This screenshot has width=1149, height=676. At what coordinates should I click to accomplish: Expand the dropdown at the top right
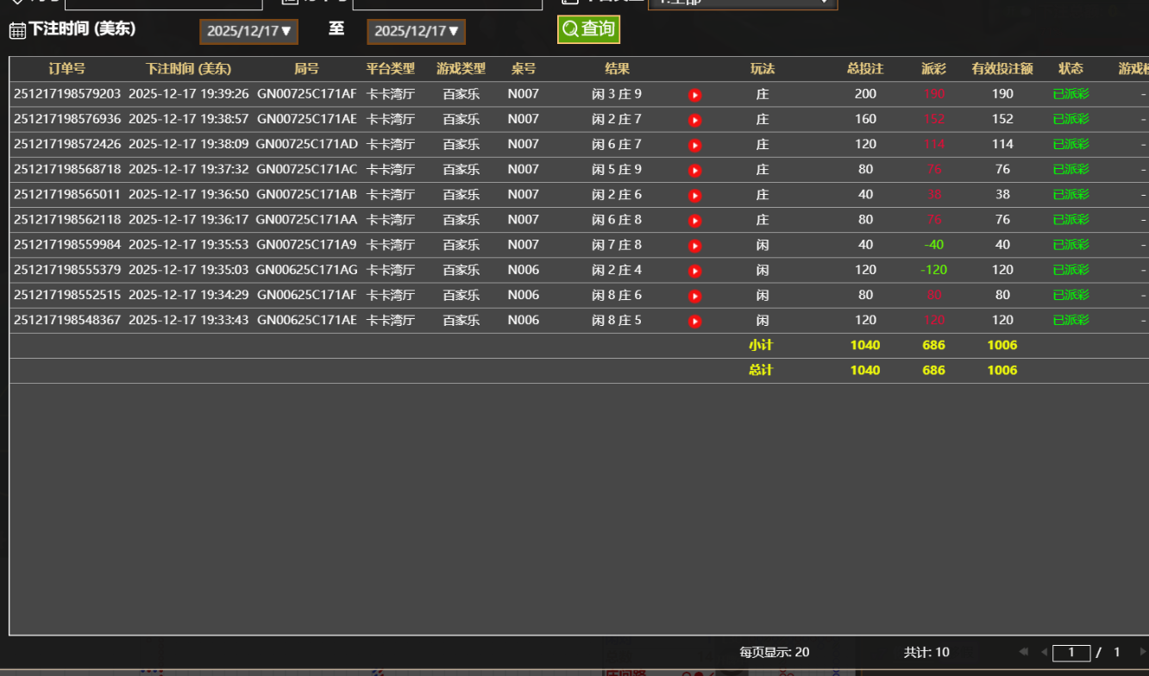pos(742,3)
